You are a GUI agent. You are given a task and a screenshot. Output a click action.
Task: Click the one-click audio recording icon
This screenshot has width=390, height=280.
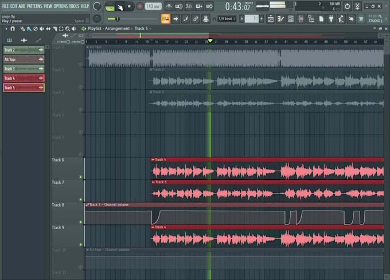click(351, 19)
